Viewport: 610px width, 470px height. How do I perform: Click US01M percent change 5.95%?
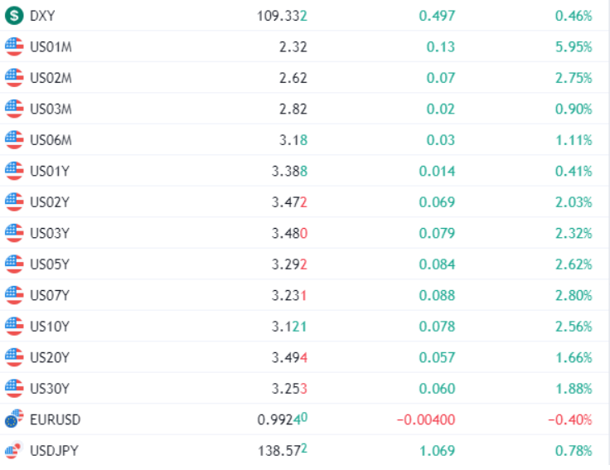click(574, 47)
